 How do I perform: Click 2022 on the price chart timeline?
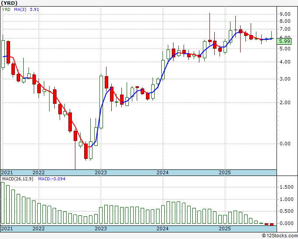(x=39, y=172)
